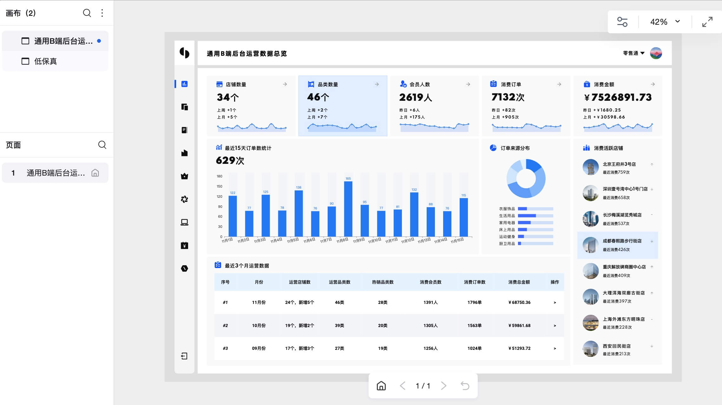The image size is (722, 405).
Task: Click the pages section search icon
Action: (102, 145)
